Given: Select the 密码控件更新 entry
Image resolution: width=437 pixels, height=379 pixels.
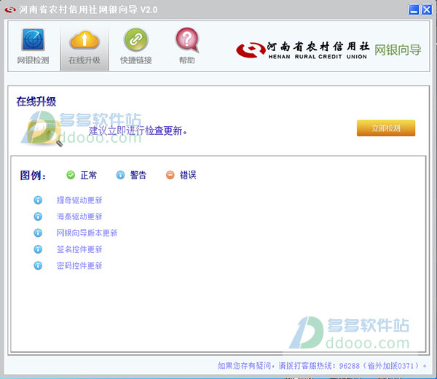Looking at the screenshot, I should coord(79,265).
